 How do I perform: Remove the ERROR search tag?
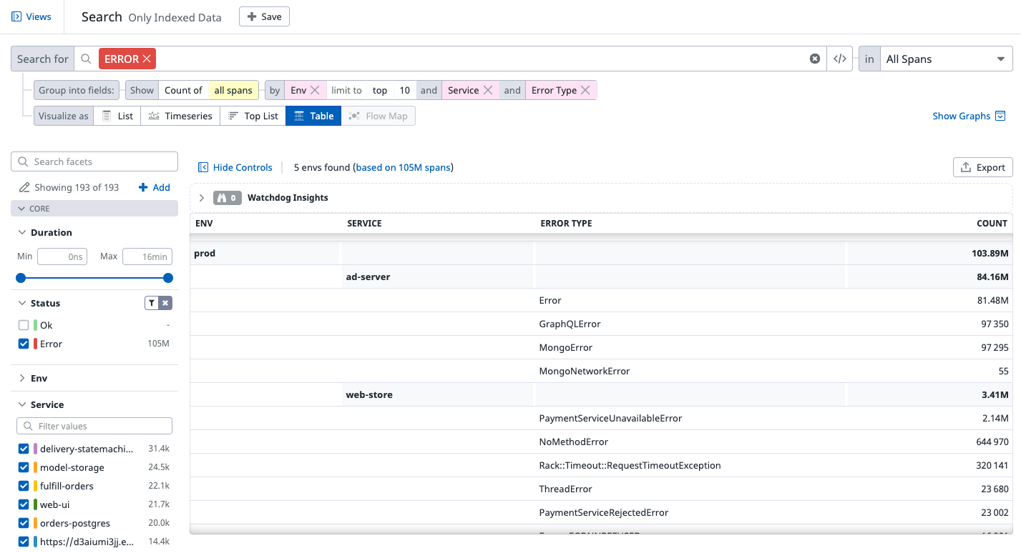coord(147,59)
